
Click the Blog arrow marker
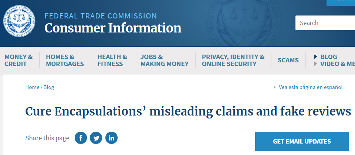(315, 57)
